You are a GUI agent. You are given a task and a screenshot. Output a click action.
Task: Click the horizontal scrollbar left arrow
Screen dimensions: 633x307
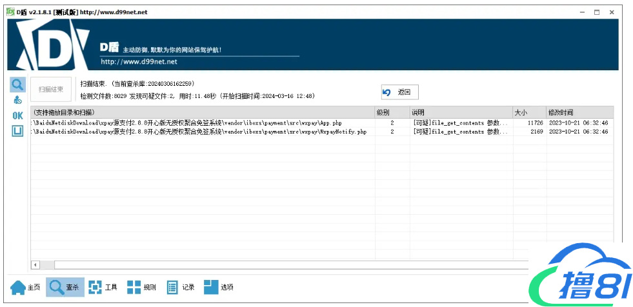[35, 264]
